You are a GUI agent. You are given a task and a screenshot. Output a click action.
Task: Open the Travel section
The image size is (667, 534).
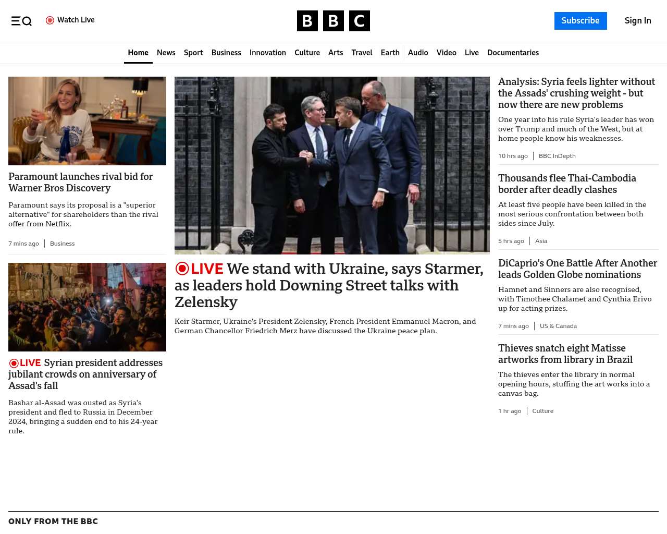(362, 53)
